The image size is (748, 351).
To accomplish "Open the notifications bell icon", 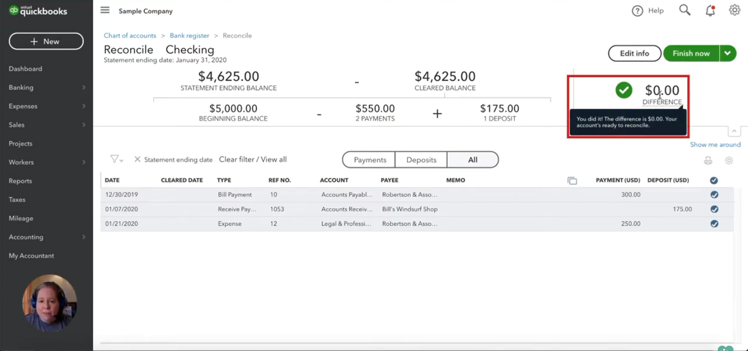I will (710, 10).
